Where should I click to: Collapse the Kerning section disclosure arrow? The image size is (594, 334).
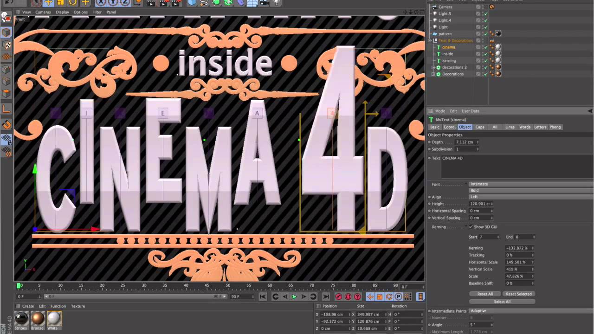466,227
